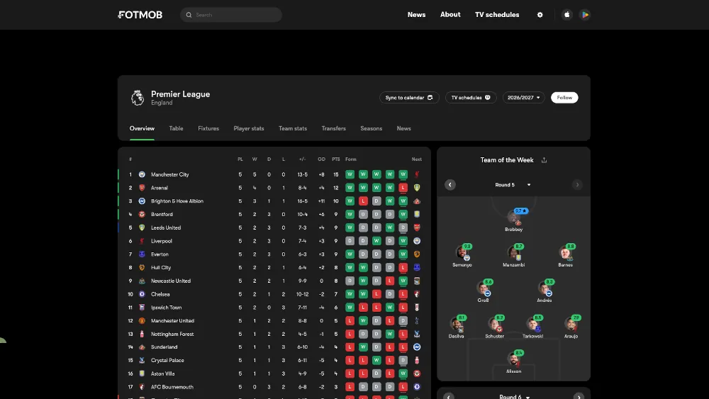Click the PTS column header
The height and width of the screenshot is (399, 709).
pyautogui.click(x=336, y=159)
